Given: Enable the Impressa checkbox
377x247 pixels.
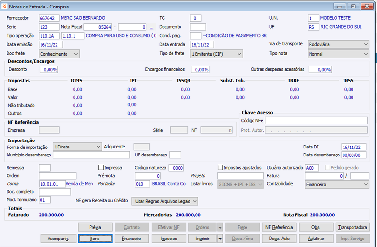Looking at the screenshot, I should pos(101,167).
